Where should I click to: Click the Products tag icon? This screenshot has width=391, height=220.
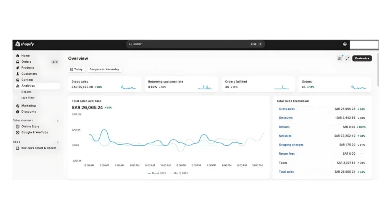pos(18,68)
